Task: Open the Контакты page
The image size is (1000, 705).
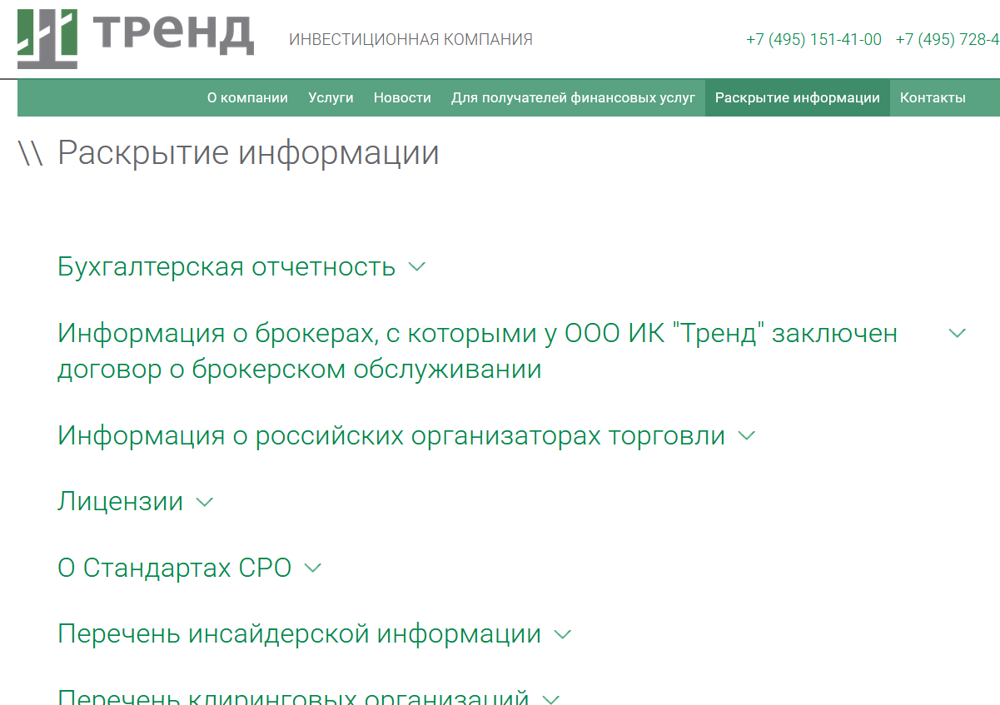Action: (933, 98)
